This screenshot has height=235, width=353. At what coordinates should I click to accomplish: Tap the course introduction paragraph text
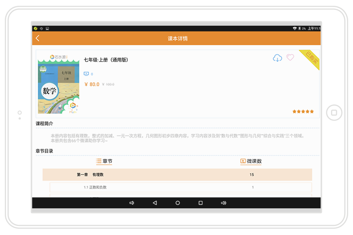click(177, 138)
